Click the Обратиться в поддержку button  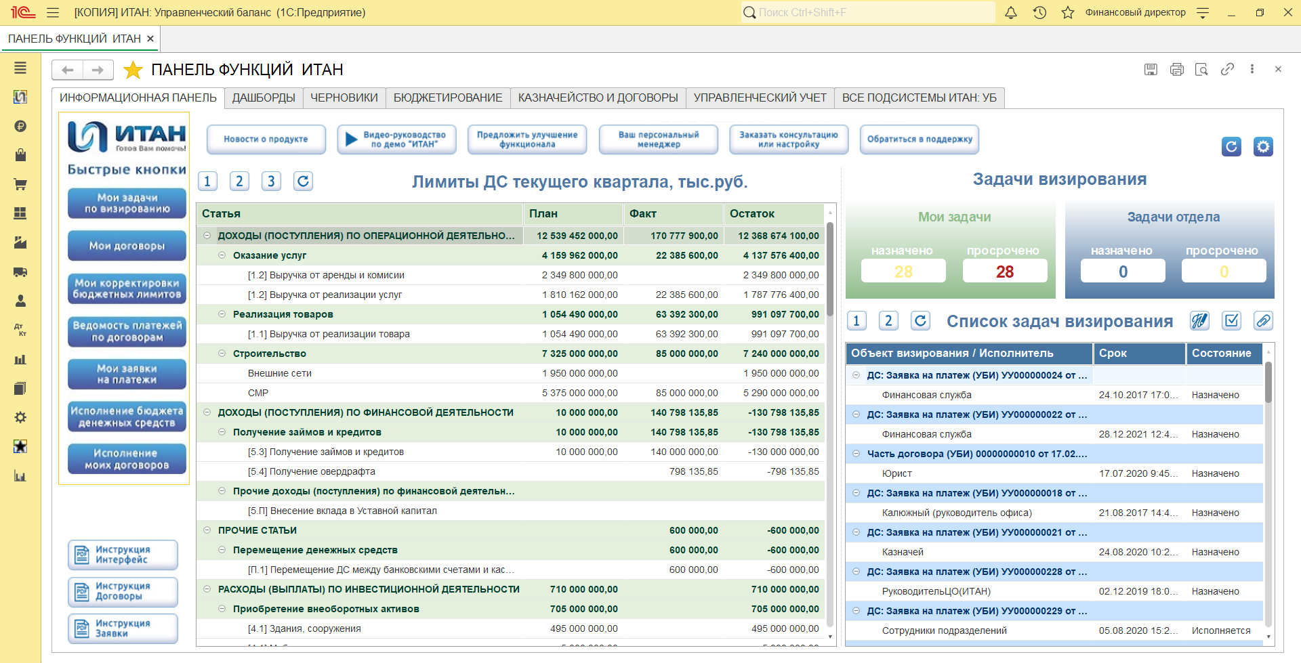coord(919,140)
